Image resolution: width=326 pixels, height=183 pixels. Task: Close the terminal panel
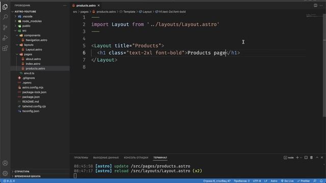point(322,158)
